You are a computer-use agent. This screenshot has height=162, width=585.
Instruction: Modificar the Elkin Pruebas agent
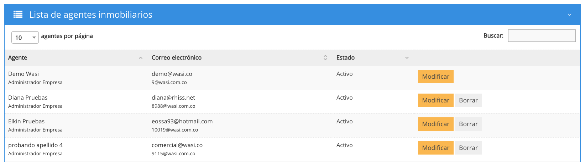[435, 124]
